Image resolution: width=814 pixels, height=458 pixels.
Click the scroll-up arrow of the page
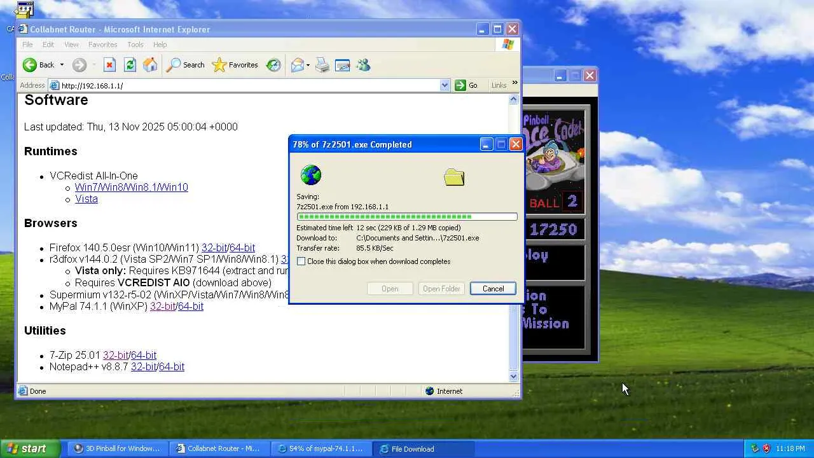(x=514, y=99)
